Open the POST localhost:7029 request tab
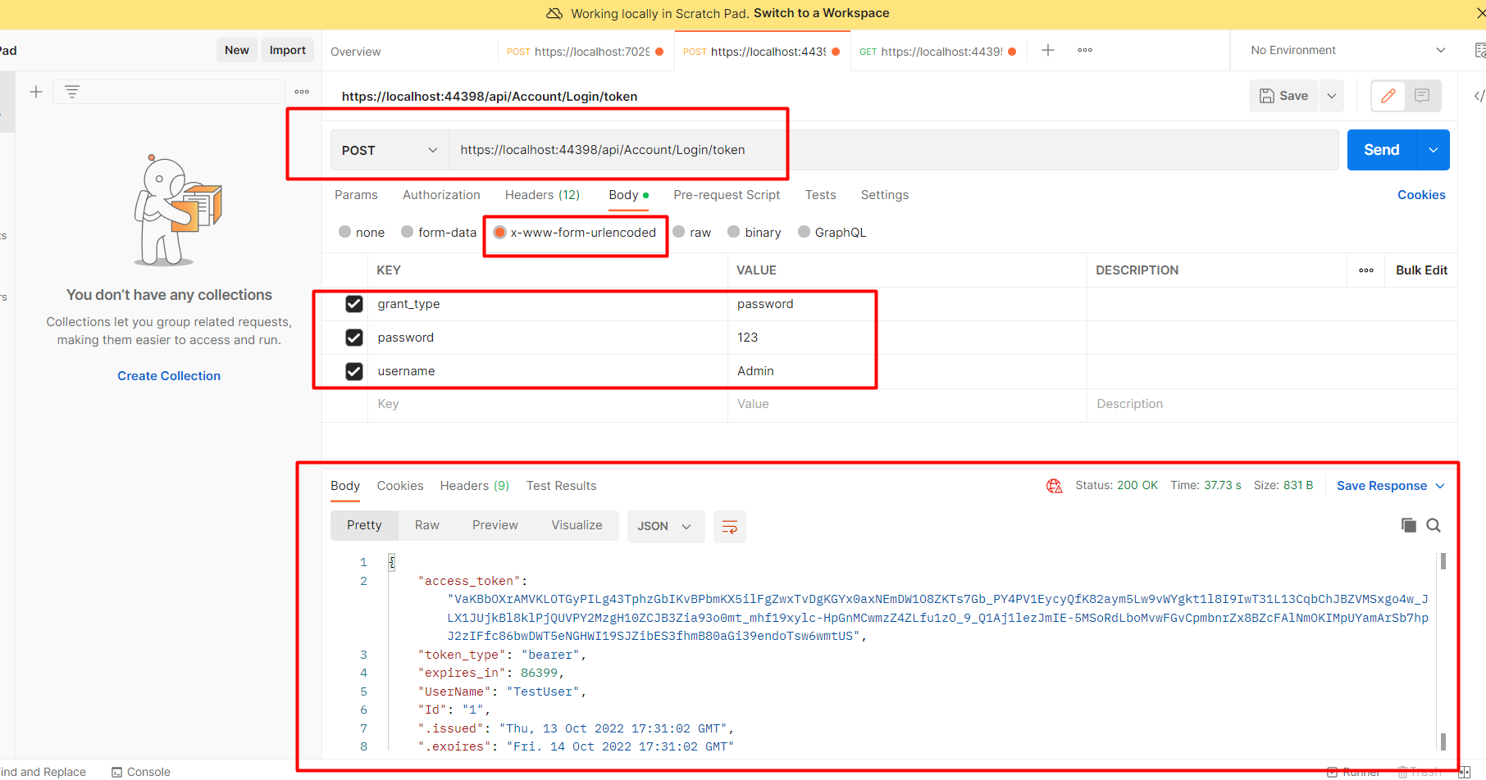The image size is (1486, 780). click(x=585, y=52)
